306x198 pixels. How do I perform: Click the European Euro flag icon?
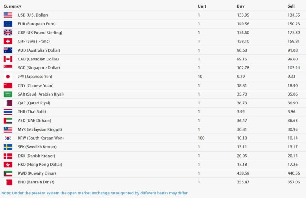(x=8, y=24)
